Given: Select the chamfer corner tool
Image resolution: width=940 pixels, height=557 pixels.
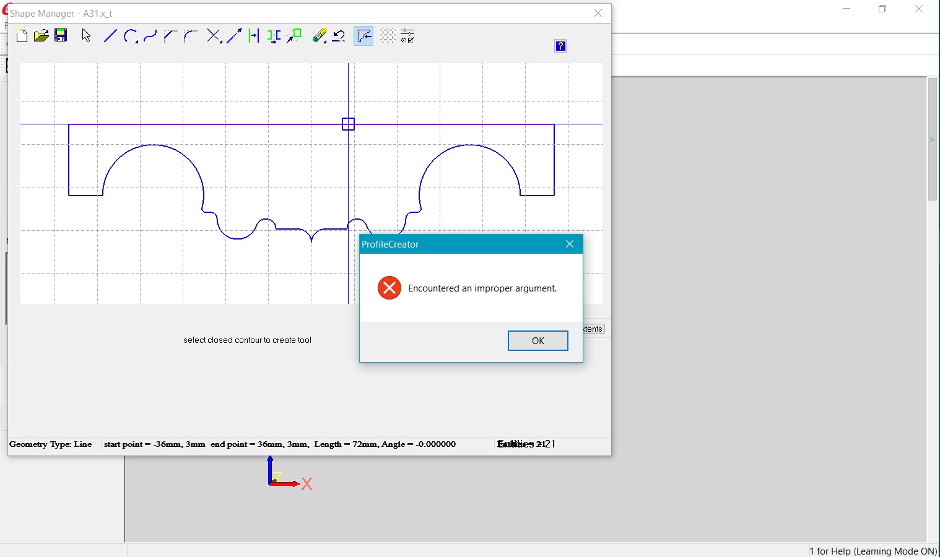Looking at the screenshot, I should click(x=170, y=37).
